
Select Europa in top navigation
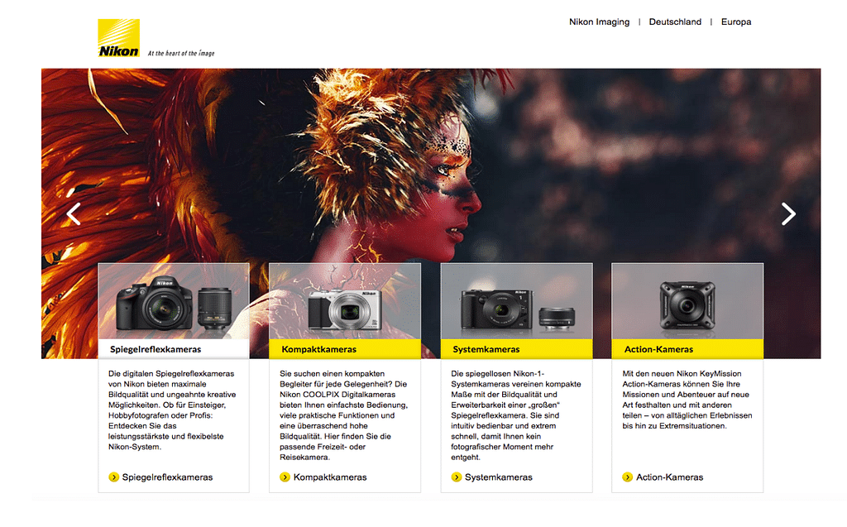[736, 22]
